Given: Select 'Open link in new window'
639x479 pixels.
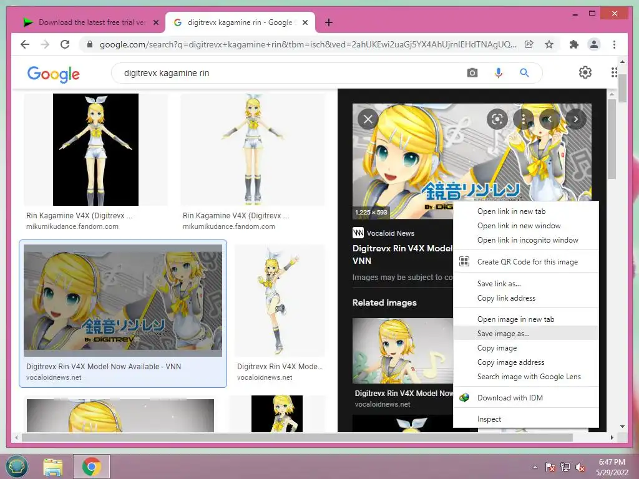Looking at the screenshot, I should (x=525, y=226).
